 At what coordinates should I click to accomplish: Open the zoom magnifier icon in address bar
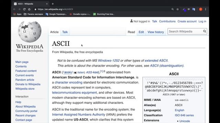(x=173, y=9)
